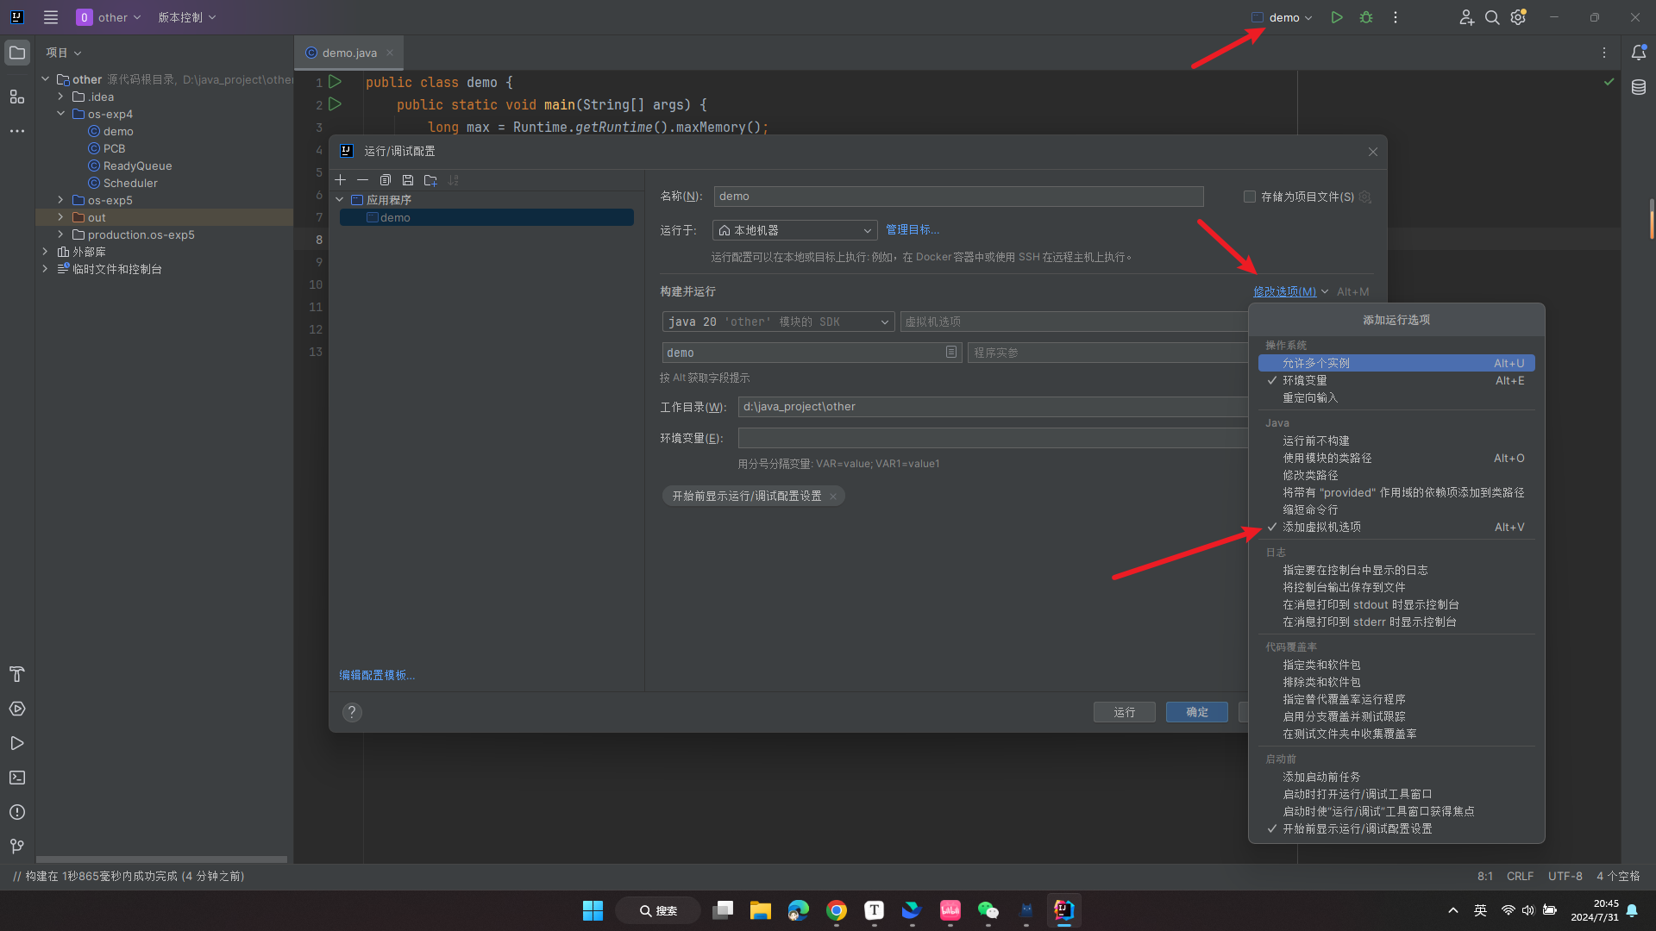Screen dimensions: 1656x931
Task: Save configuration icon in dialog toolbar
Action: pyautogui.click(x=408, y=180)
